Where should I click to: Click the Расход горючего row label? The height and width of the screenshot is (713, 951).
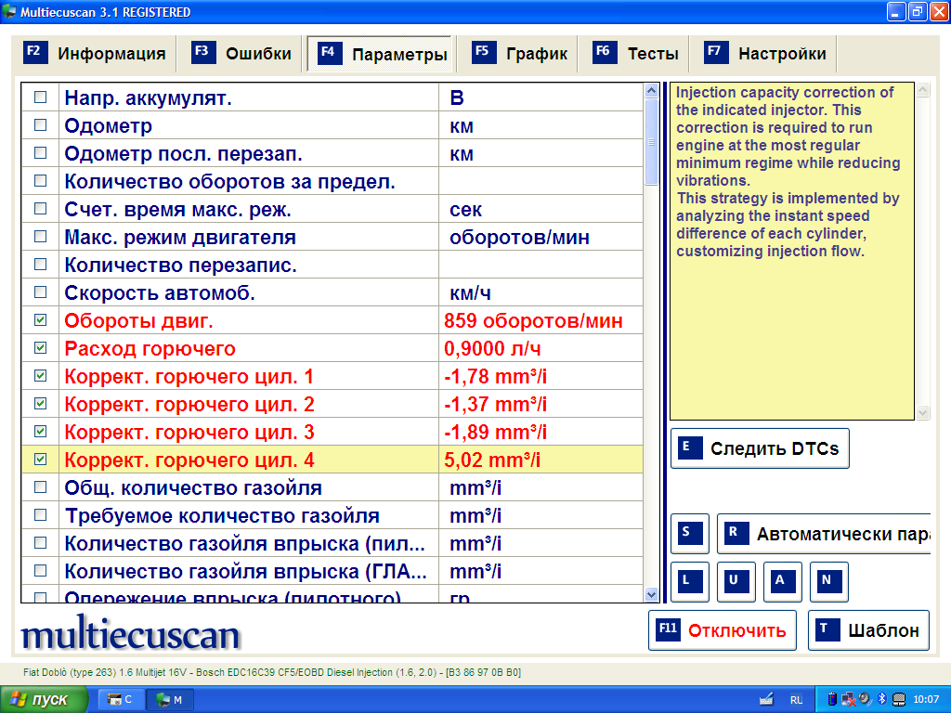tap(150, 349)
